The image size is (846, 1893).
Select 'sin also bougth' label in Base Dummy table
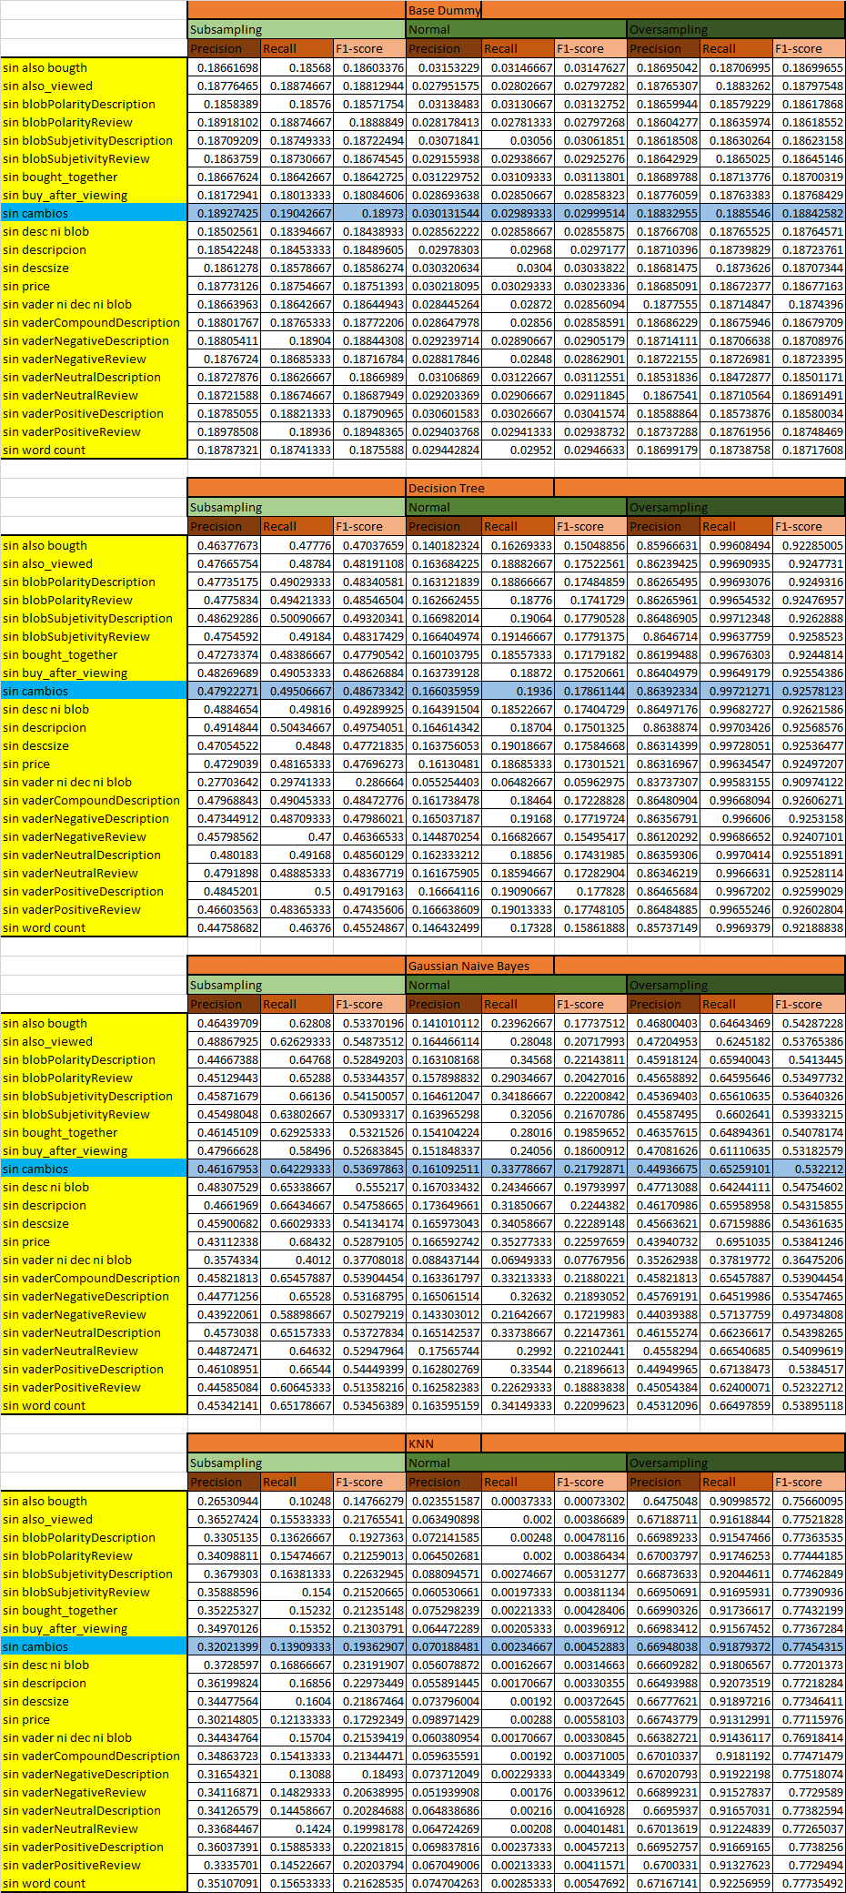point(94,68)
